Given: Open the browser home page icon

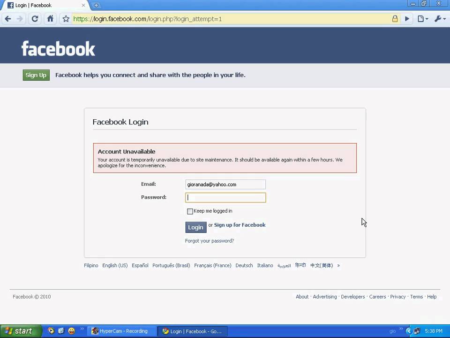Looking at the screenshot, I should pos(50,19).
